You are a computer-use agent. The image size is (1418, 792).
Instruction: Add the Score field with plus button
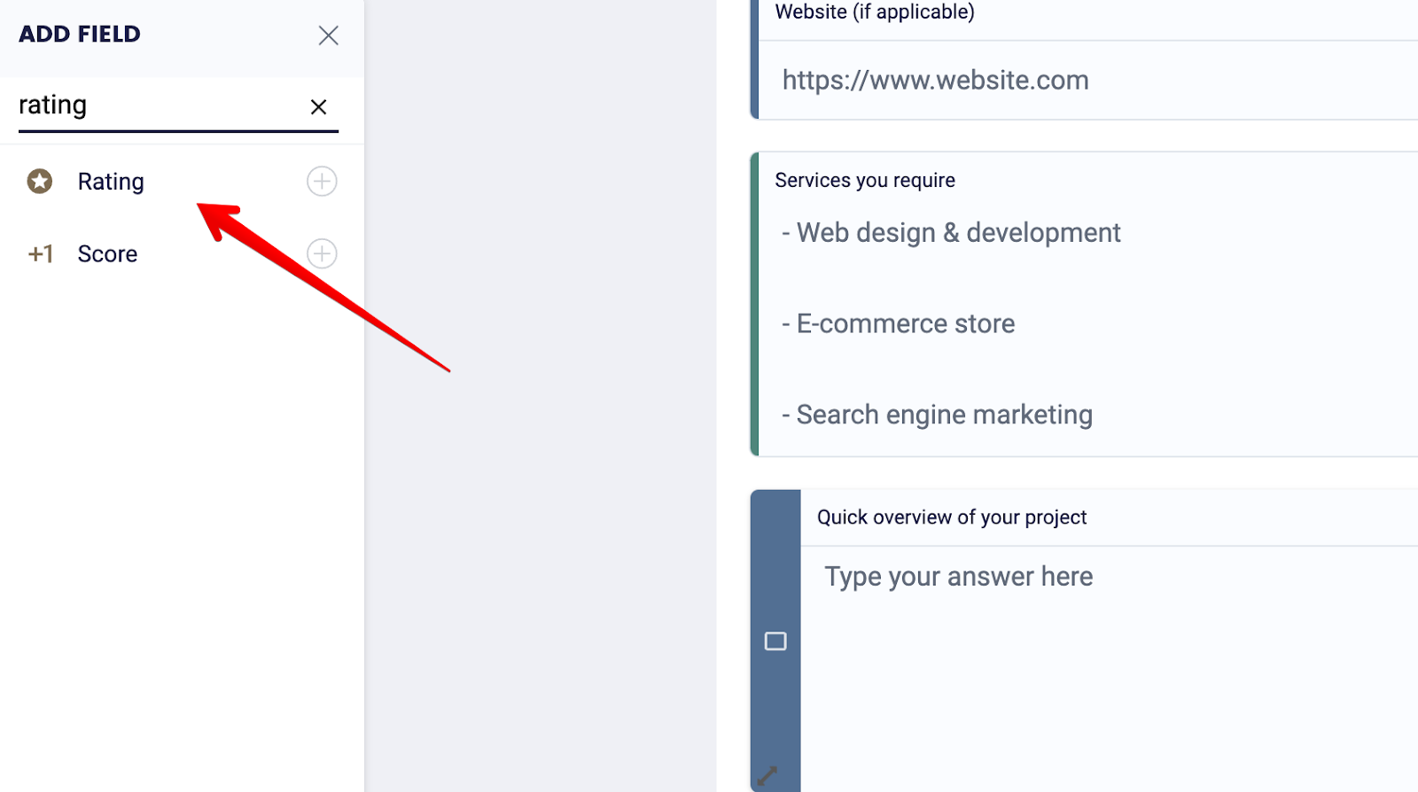322,254
